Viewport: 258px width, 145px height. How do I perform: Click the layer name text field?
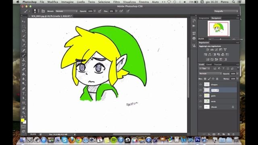215,90
